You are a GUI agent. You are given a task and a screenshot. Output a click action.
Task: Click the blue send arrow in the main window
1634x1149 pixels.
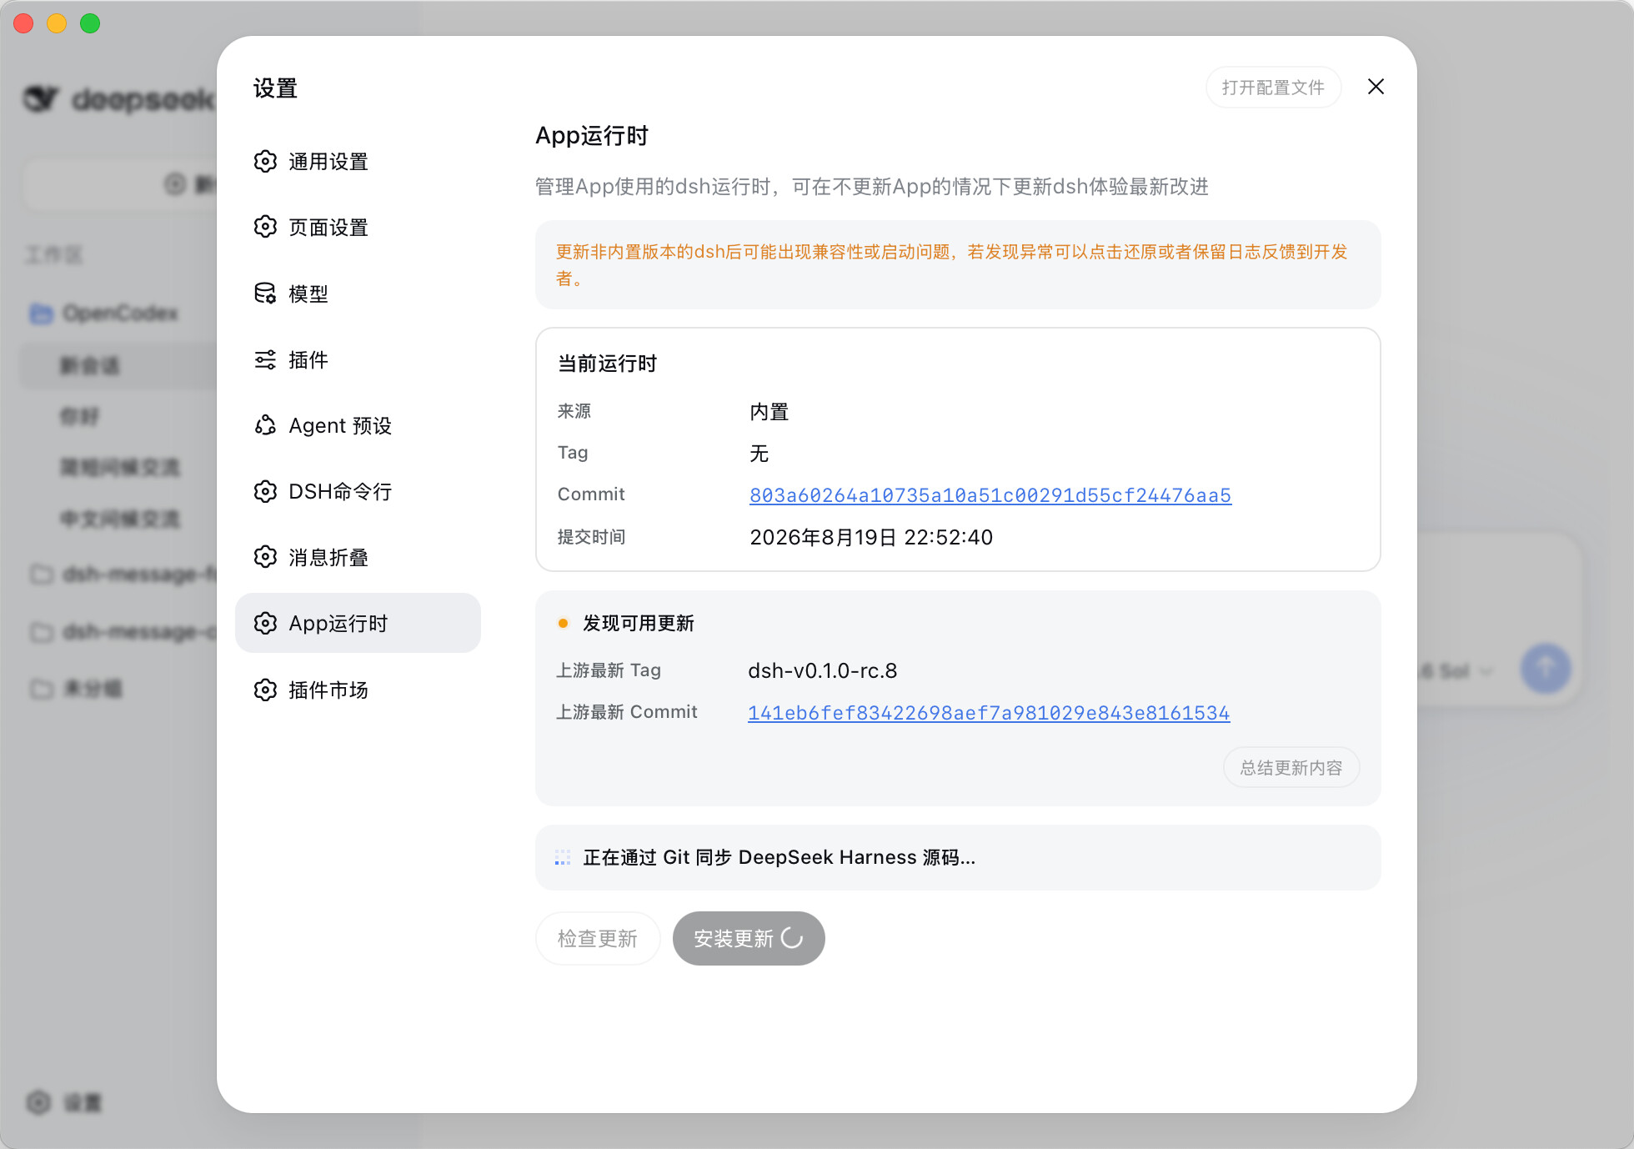[x=1546, y=668]
